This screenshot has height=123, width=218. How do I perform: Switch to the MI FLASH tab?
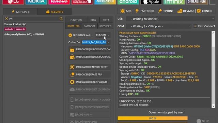(20, 12)
